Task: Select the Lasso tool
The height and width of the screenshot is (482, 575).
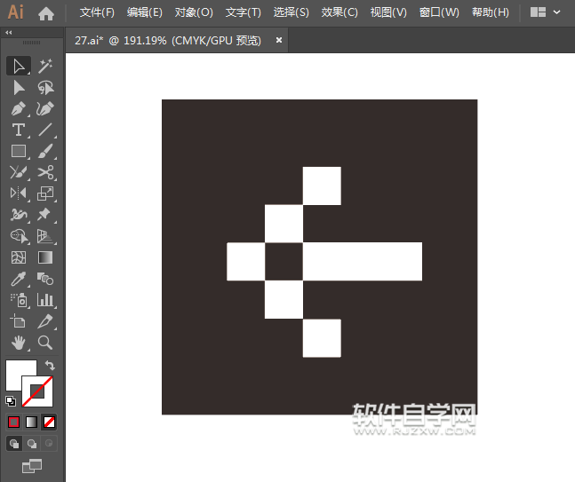Action: coord(45,88)
